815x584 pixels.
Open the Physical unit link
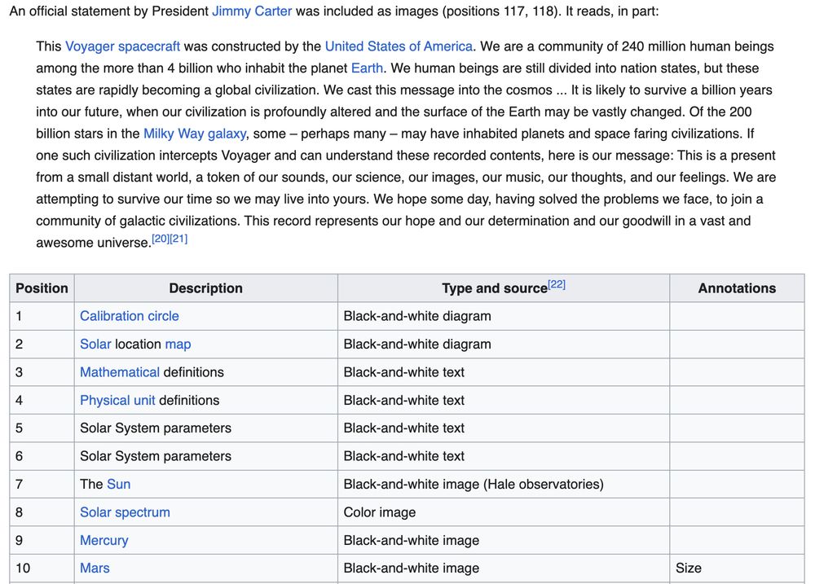117,400
